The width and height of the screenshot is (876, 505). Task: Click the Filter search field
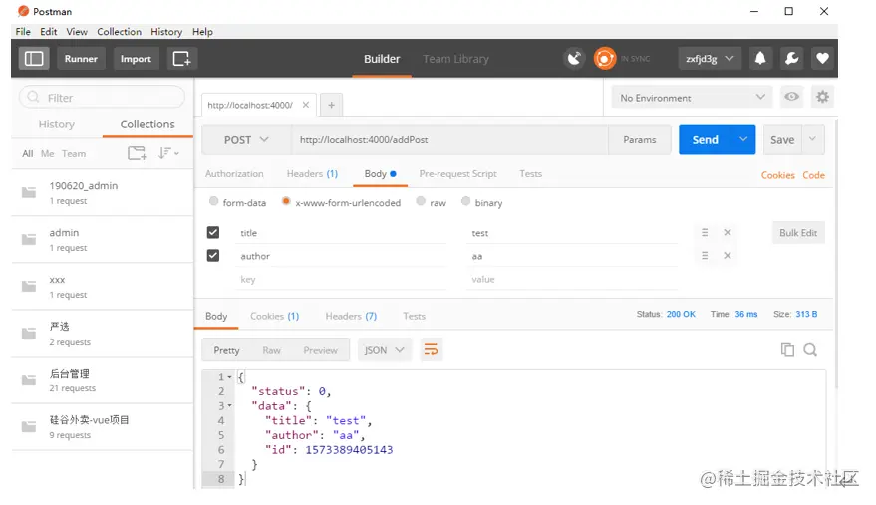[x=103, y=98]
